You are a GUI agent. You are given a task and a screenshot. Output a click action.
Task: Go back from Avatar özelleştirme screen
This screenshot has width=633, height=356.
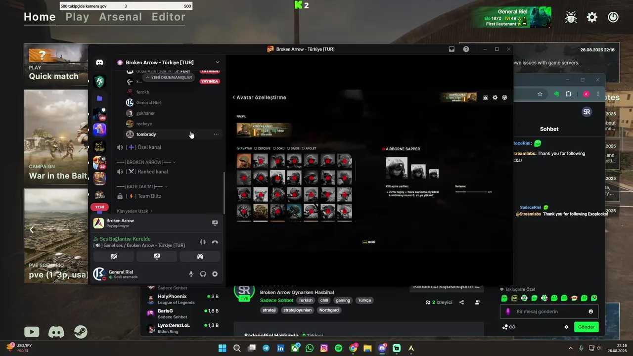pos(233,97)
